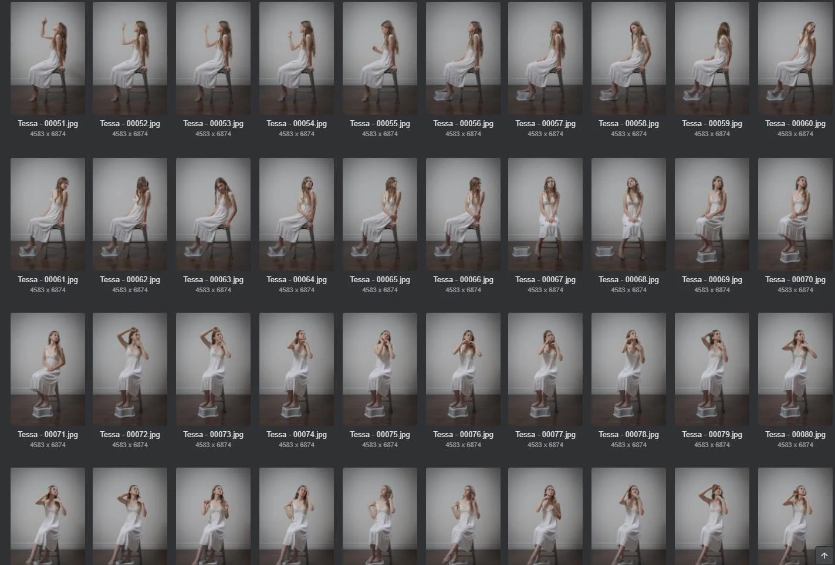Open thumbnail of Tessa - 00073.jpg
Image resolution: width=835 pixels, height=565 pixels.
tap(213, 369)
